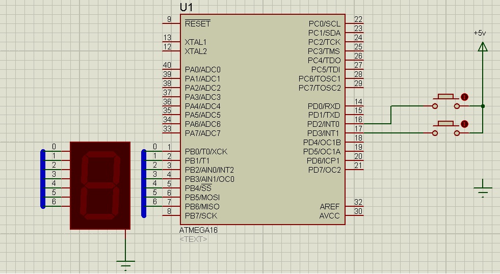
Task: Click the PB5/MOSI pin label
Action: click(202, 198)
